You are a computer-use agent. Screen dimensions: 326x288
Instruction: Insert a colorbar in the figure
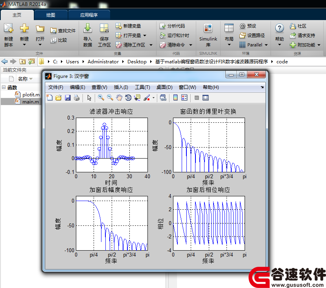point(175,98)
